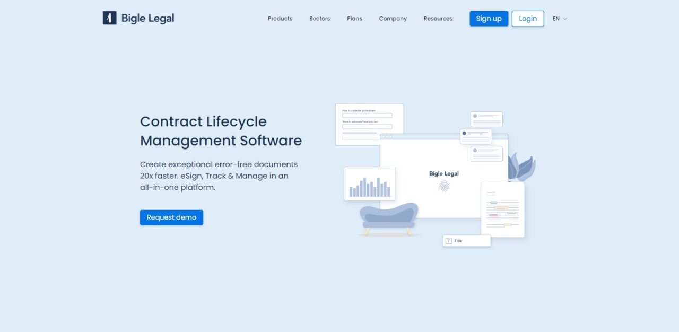Click the Bigle Legal logo icon
679x332 pixels.
coord(109,18)
